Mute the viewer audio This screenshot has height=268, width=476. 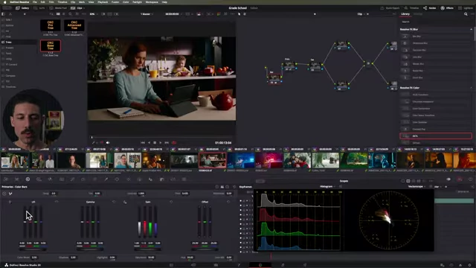click(108, 142)
